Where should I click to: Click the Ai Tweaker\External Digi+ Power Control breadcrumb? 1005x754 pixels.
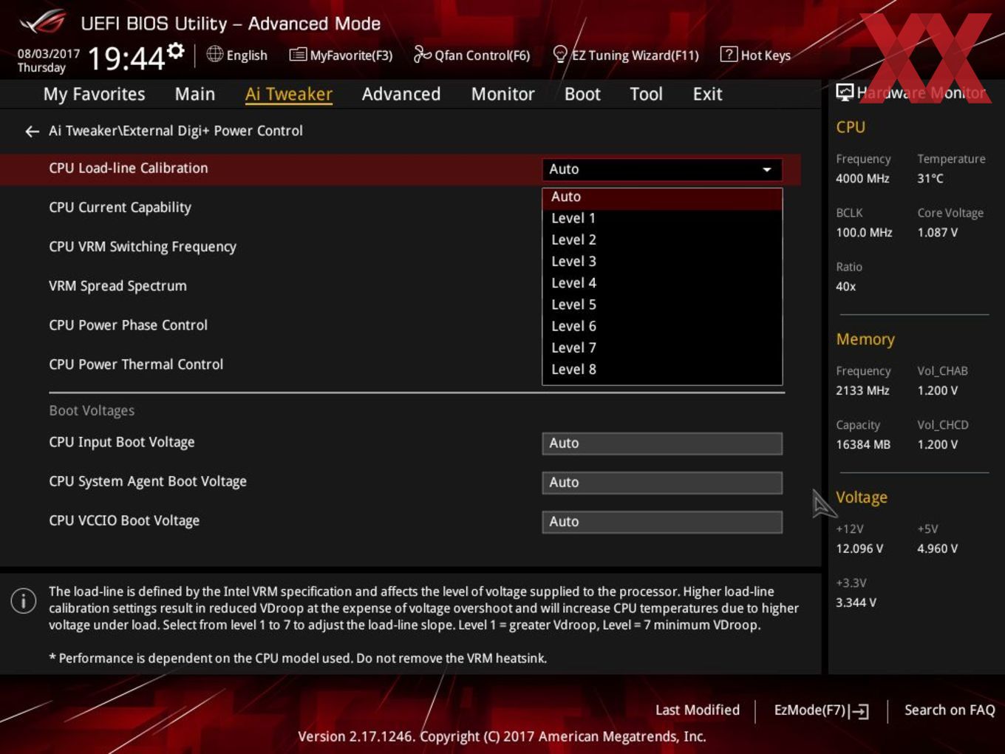click(176, 131)
